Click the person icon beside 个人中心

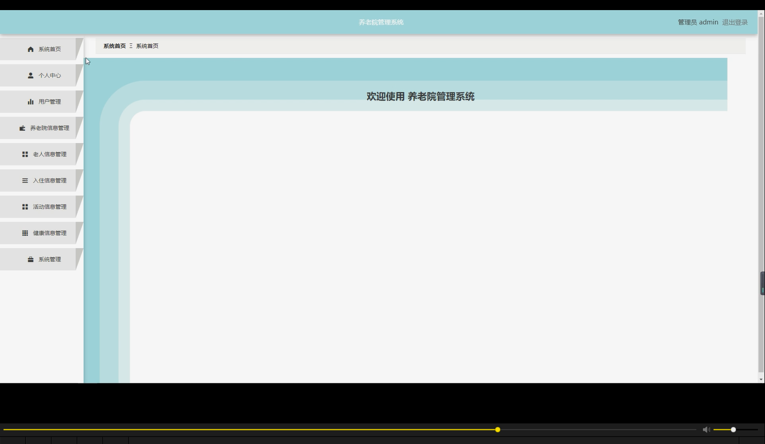[30, 76]
